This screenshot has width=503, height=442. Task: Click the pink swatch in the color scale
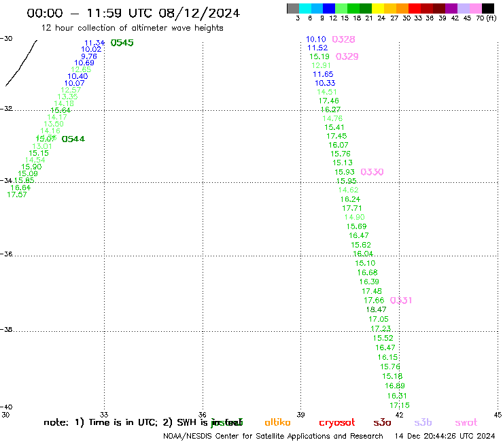(x=476, y=8)
